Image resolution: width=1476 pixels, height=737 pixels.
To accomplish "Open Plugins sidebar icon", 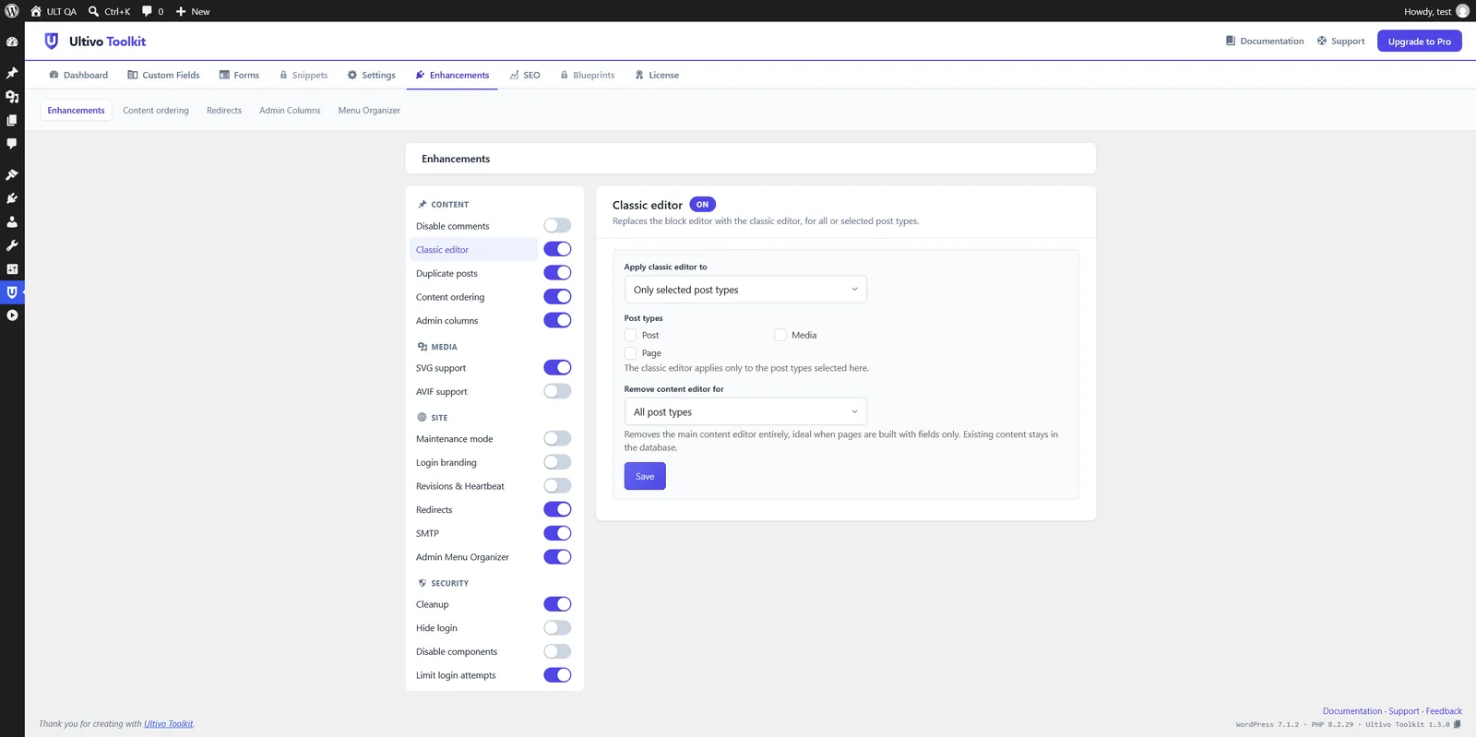I will 12,198.
